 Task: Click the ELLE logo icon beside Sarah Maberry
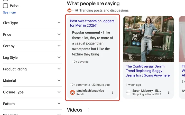click(128, 92)
